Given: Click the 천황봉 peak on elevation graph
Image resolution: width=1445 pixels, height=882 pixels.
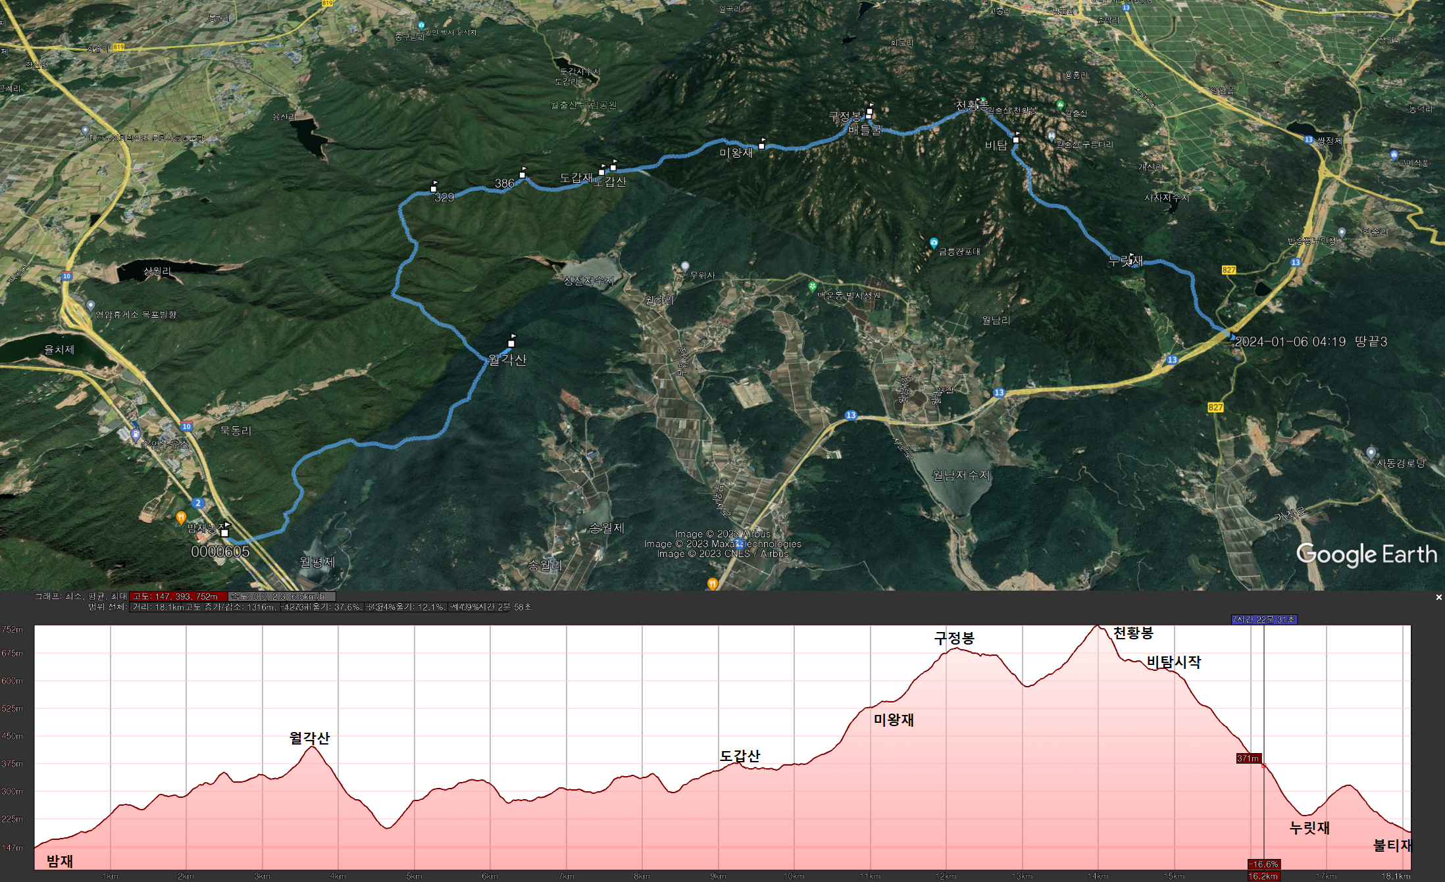Looking at the screenshot, I should (x=1097, y=626).
